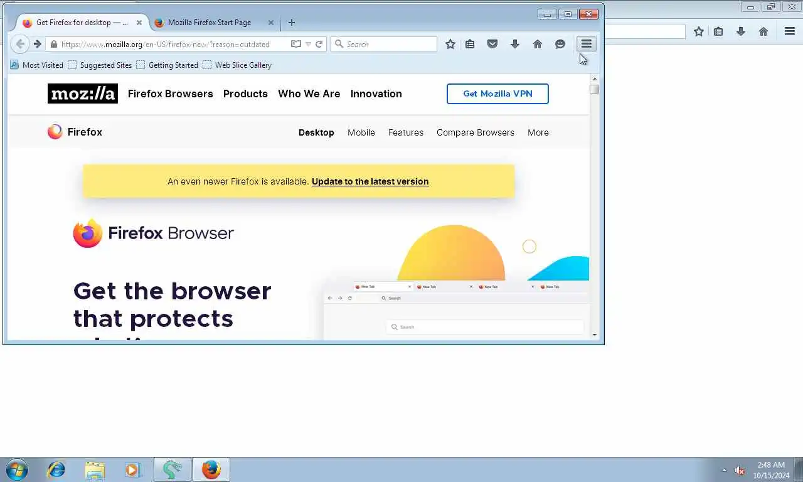
Task: Close the Get Firefox for desktop tab
Action: (139, 22)
